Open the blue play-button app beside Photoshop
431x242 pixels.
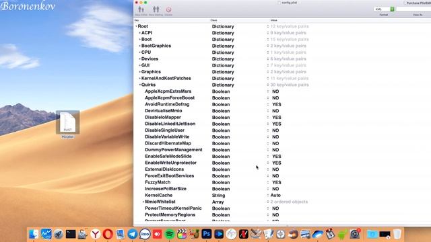(x=219, y=234)
